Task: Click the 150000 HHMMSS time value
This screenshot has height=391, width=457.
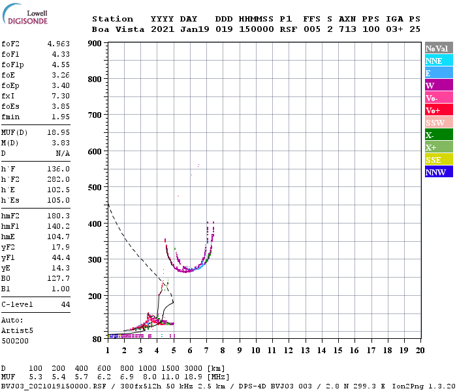Action: [x=257, y=29]
